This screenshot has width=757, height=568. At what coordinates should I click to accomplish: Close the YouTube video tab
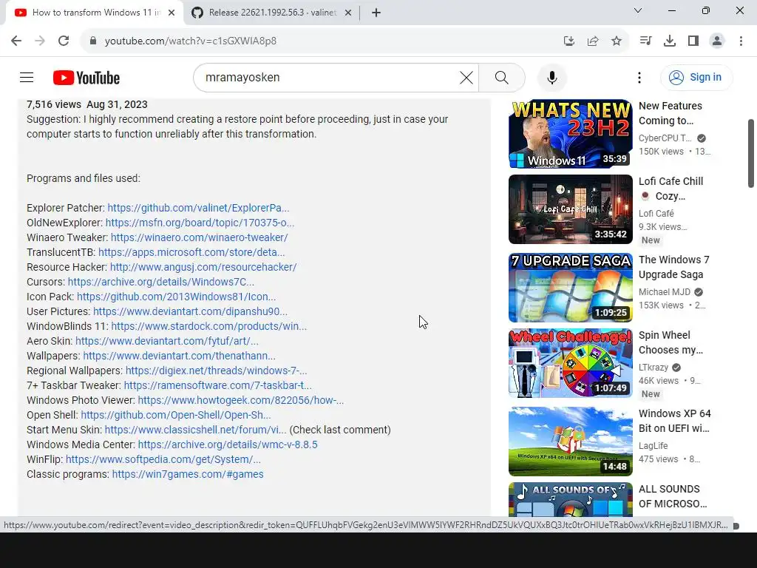[x=172, y=13]
